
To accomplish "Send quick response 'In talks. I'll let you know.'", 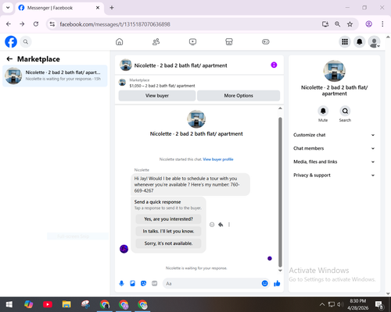I will 168,231.
